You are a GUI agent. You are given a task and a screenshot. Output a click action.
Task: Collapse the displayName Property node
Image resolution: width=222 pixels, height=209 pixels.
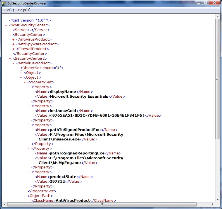pos(29,87)
